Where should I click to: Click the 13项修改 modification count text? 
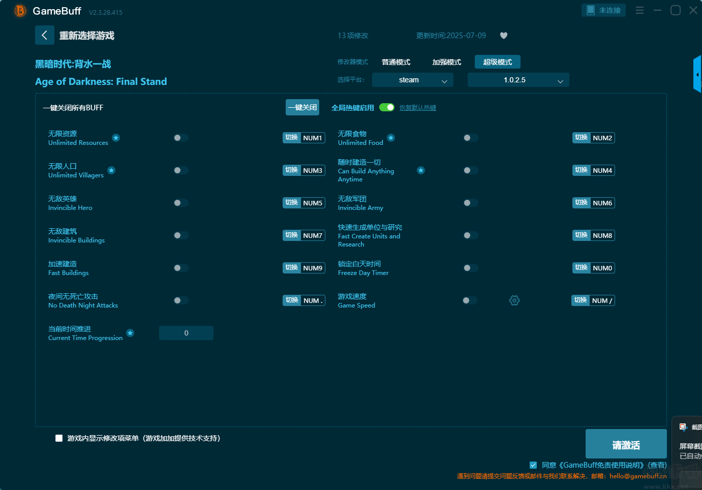tap(353, 36)
